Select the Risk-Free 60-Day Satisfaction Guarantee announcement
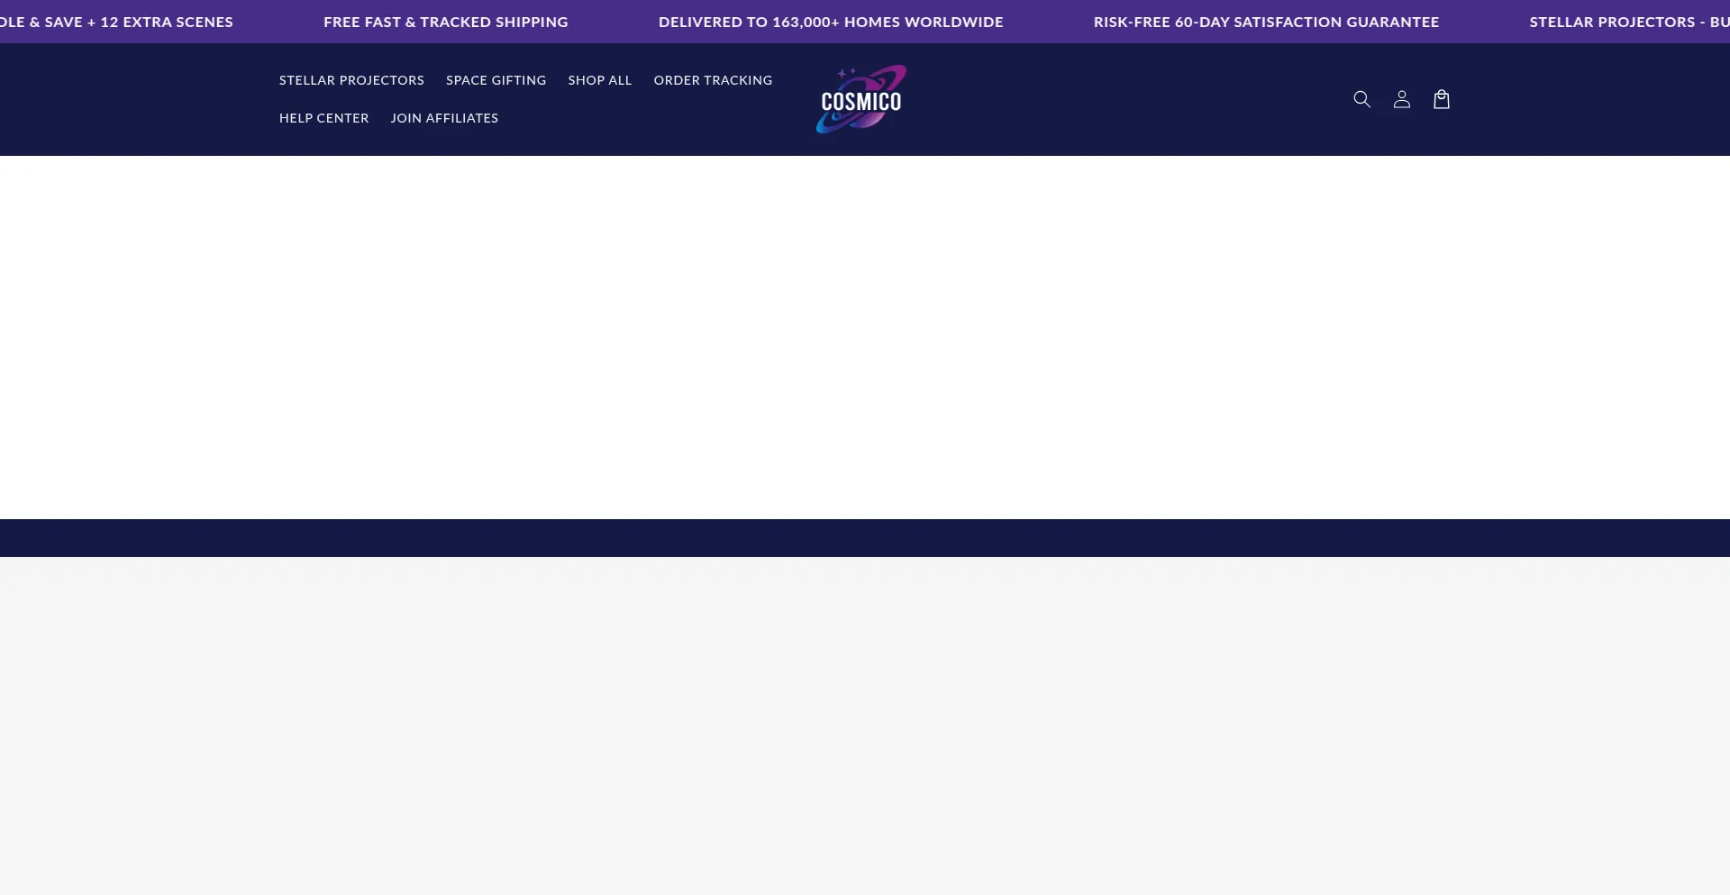Screen dimensions: 1730x895 pyautogui.click(x=1266, y=22)
